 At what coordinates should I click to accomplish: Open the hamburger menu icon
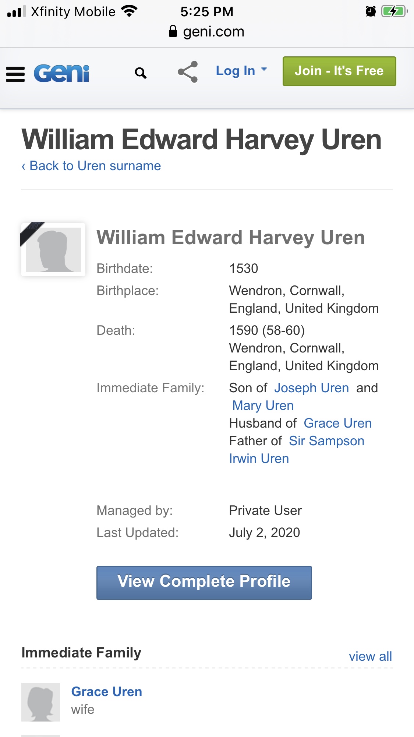[15, 74]
